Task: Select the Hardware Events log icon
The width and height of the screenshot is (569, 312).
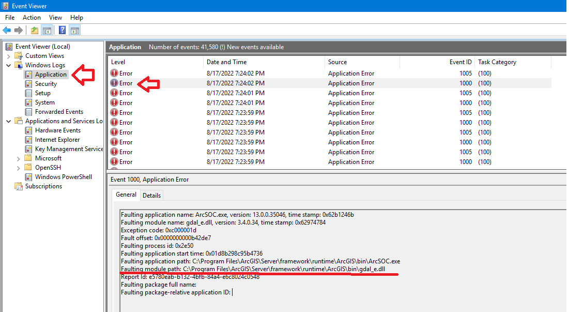Action: (x=29, y=130)
